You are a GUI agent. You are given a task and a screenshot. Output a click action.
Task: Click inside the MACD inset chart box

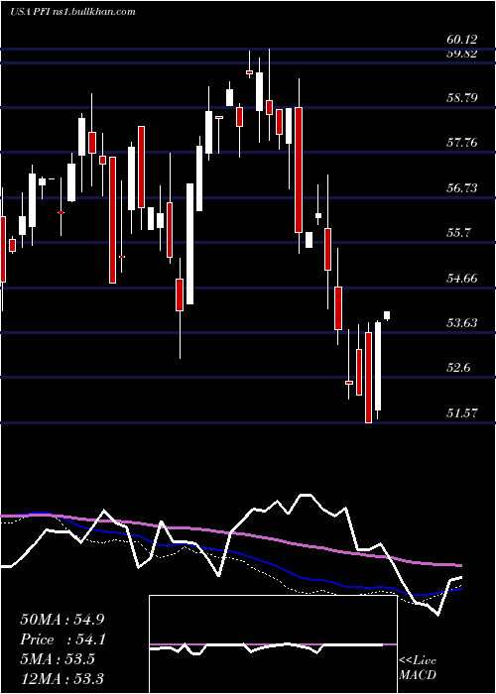tap(273, 644)
